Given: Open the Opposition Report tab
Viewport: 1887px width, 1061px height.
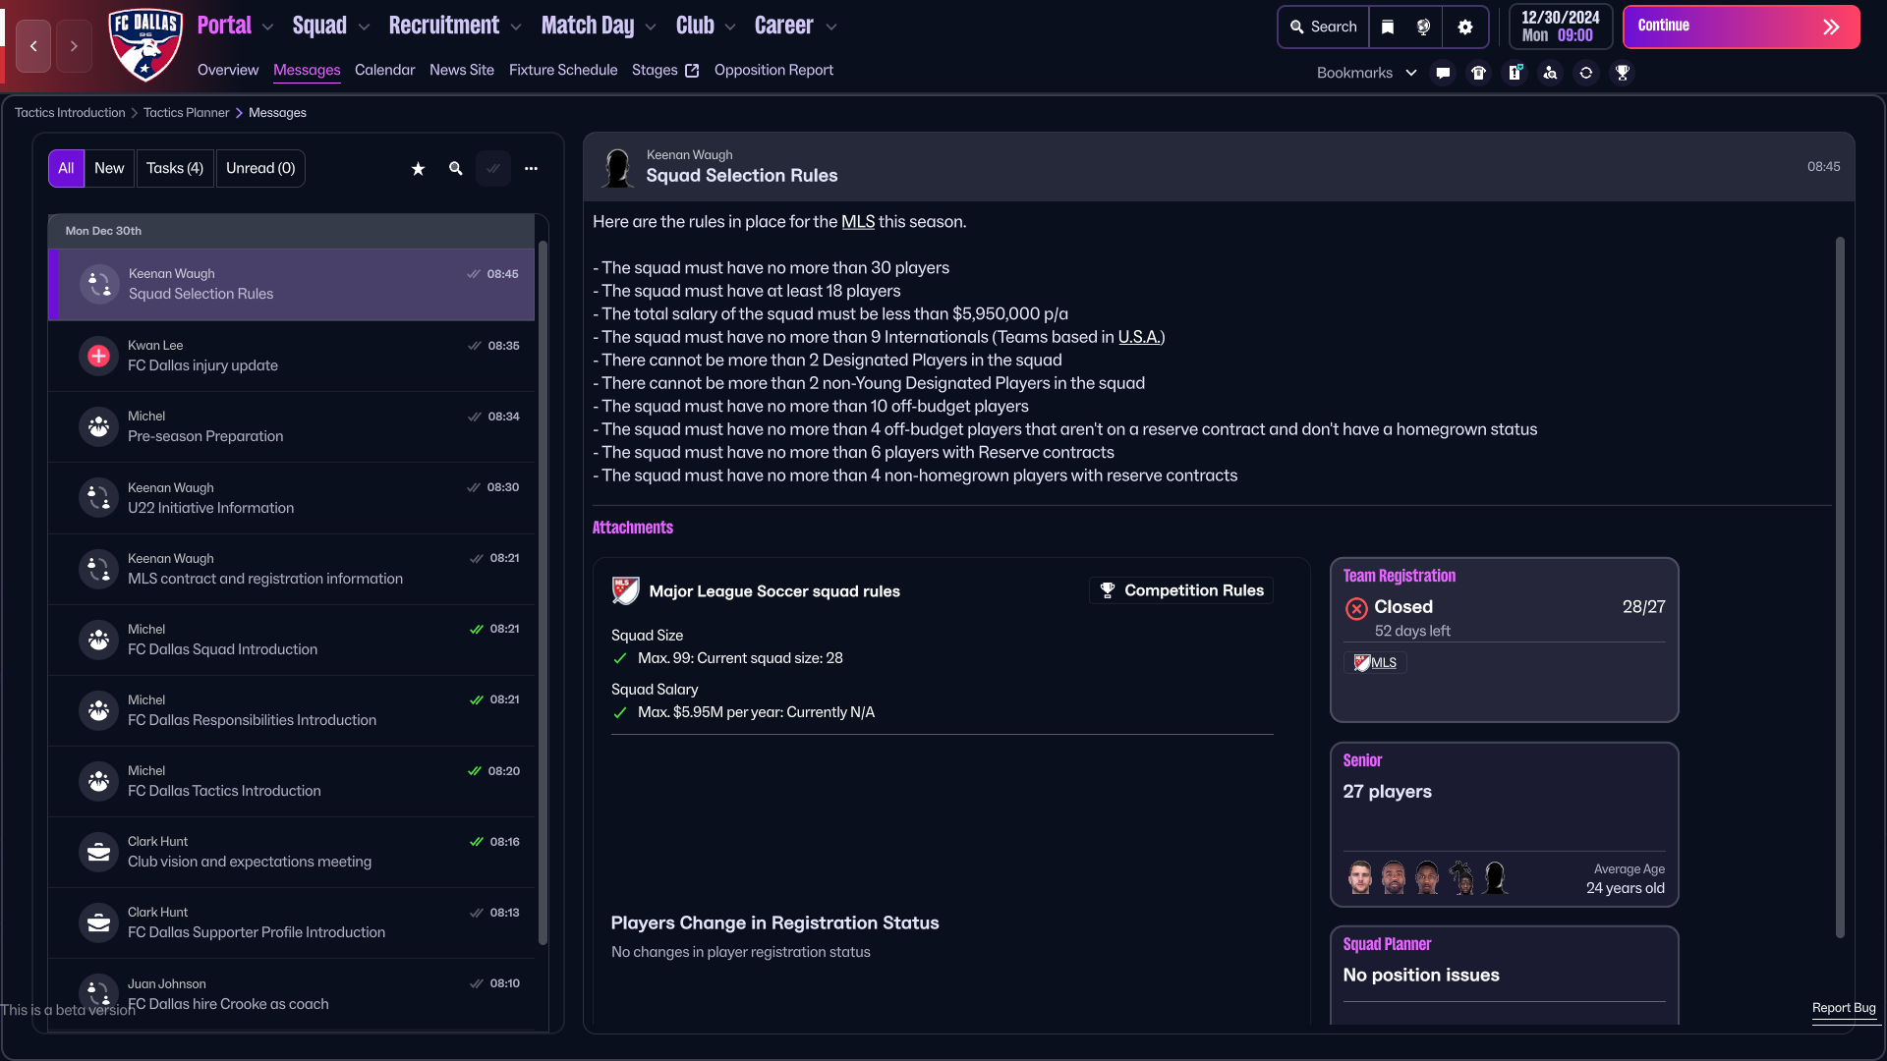Looking at the screenshot, I should coord(773,70).
